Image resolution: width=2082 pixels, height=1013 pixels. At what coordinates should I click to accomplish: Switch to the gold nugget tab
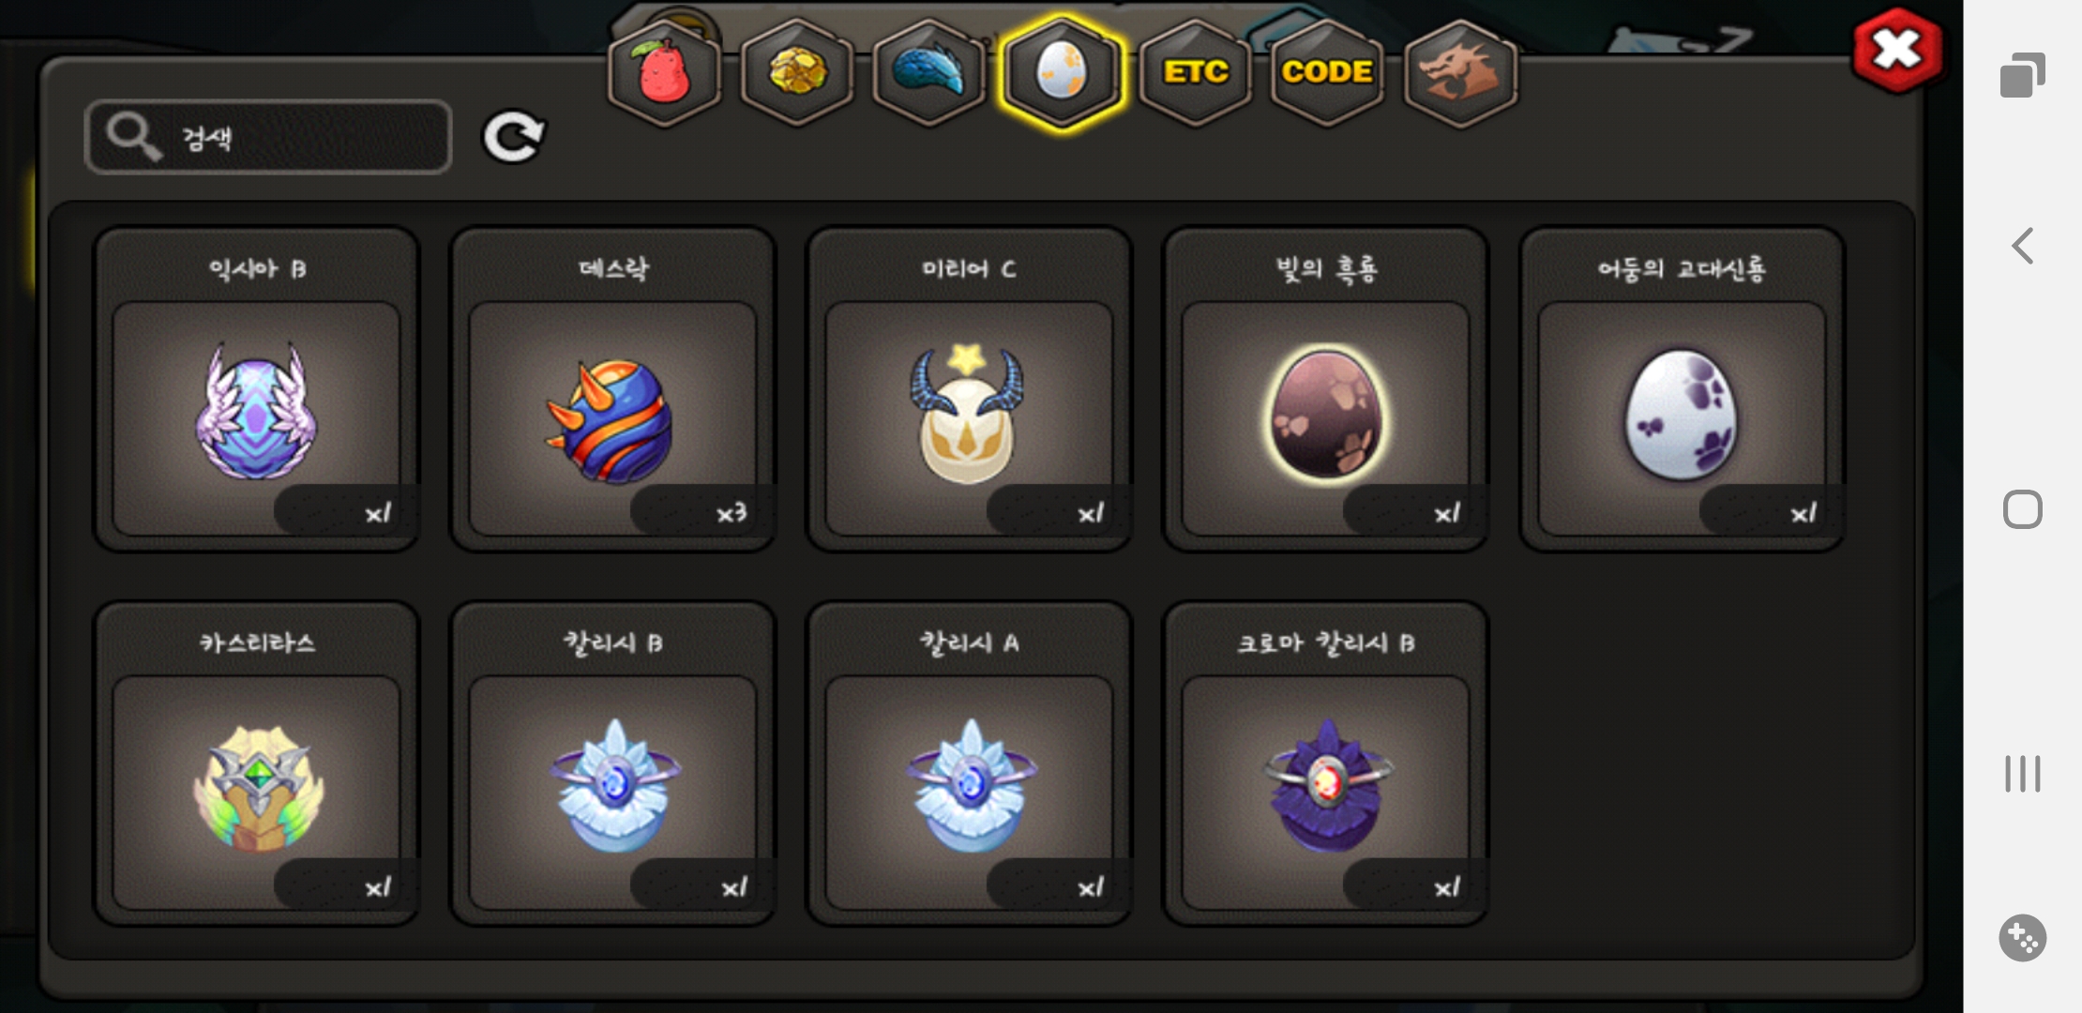click(x=797, y=73)
